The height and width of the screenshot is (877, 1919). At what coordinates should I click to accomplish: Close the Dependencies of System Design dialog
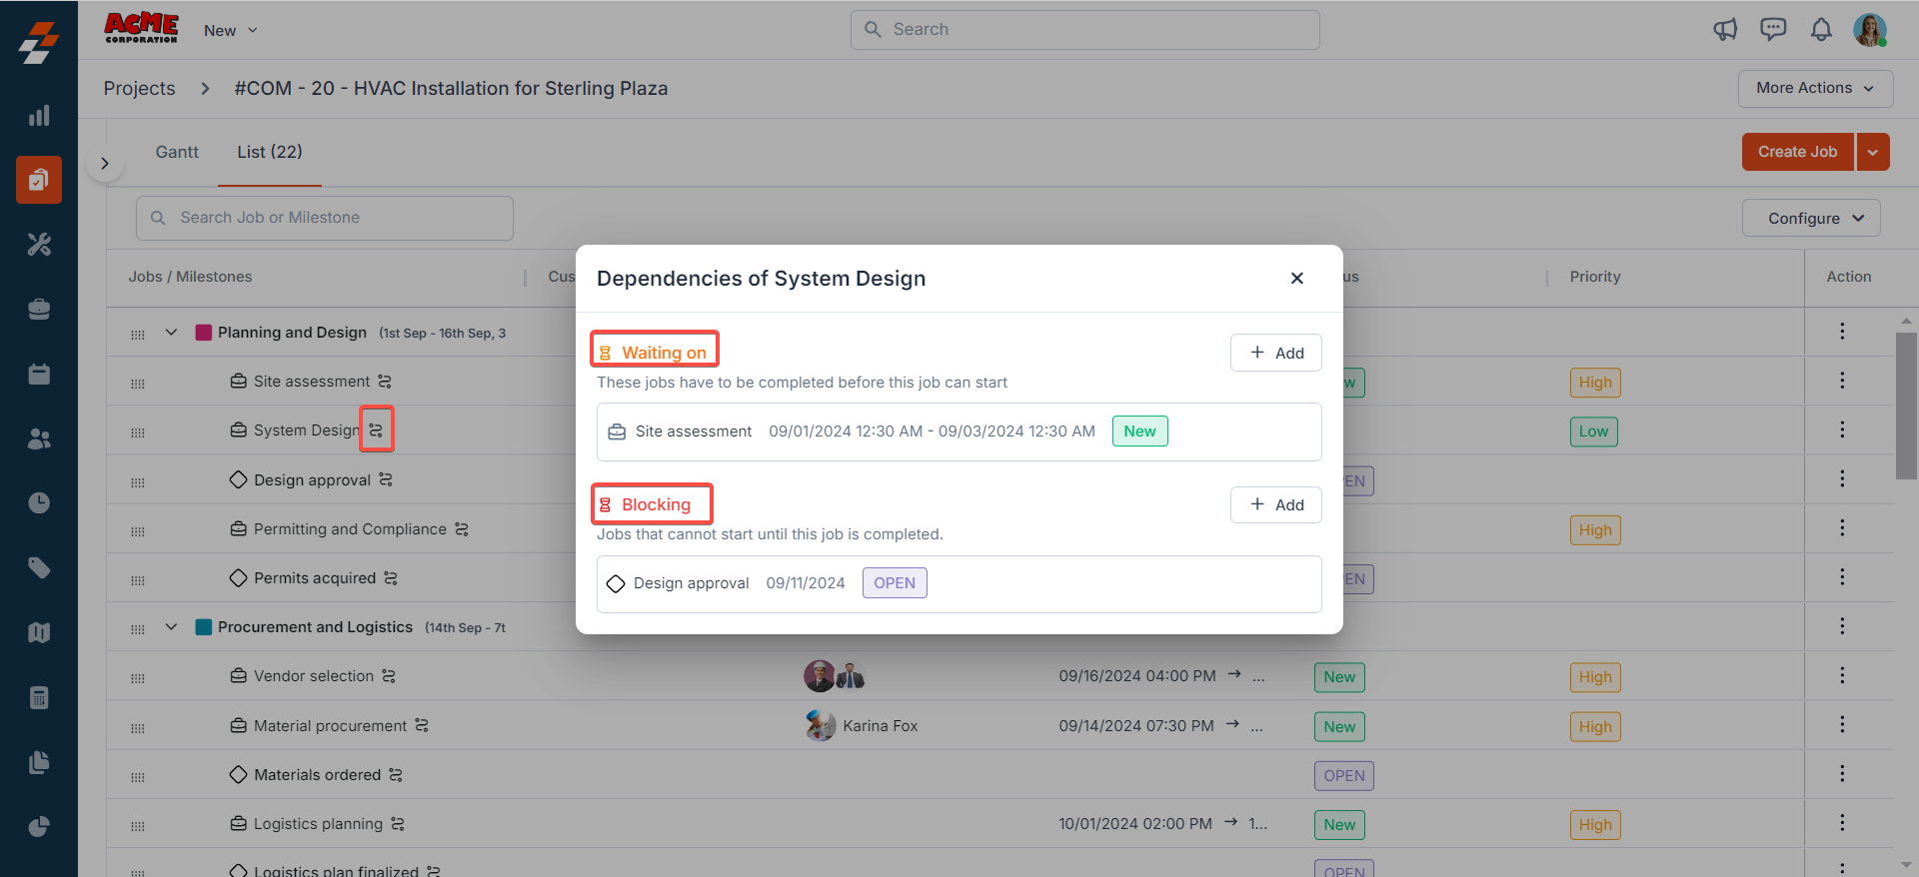click(x=1296, y=279)
